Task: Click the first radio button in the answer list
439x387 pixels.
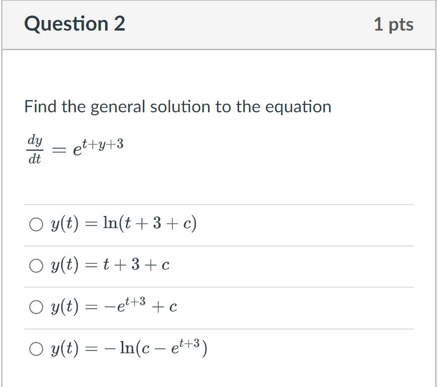Action: [36, 224]
